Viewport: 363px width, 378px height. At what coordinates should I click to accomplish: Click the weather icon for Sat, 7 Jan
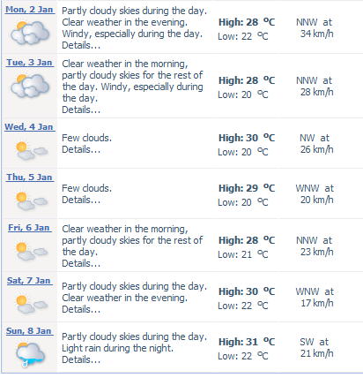pos(31,304)
